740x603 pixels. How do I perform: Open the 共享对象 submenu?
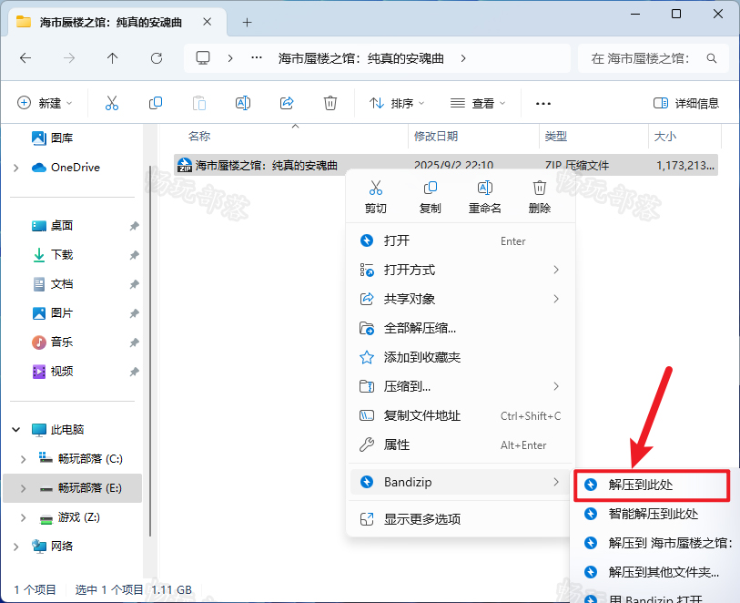pos(461,299)
